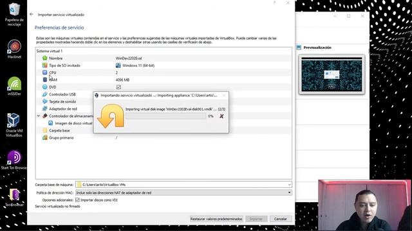Go back with the wizard back arrow

(x=32, y=14)
